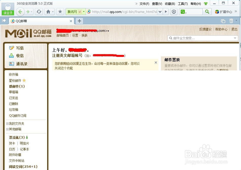Open the 记事本 notepad link
This screenshot has width=241, height=170.
click(24, 149)
